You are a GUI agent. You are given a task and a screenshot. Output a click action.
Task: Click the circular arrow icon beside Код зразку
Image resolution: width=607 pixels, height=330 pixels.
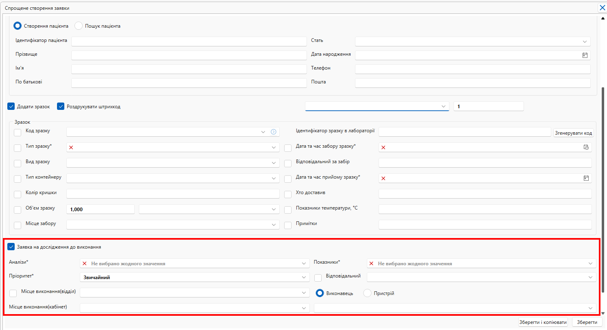[274, 132]
